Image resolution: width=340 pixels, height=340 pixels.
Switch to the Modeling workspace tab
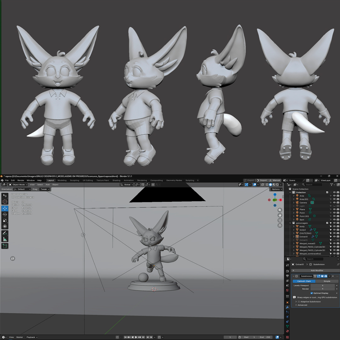click(x=62, y=180)
